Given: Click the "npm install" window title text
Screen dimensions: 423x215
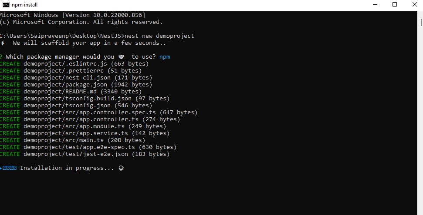Looking at the screenshot, I should click(25, 5).
